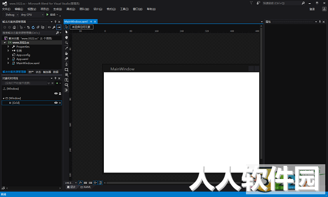Expand the App.xaml node

pos(8,59)
